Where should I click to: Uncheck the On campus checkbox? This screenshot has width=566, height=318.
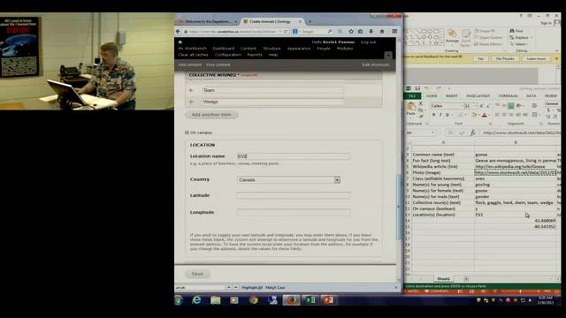tap(187, 132)
